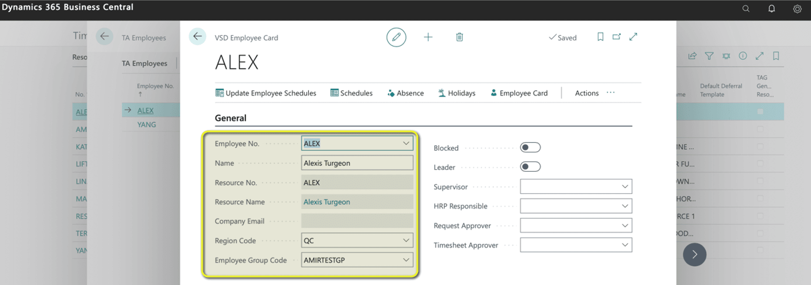Open the Employee Group Code dropdown
Image resolution: width=811 pixels, height=285 pixels.
pos(406,260)
